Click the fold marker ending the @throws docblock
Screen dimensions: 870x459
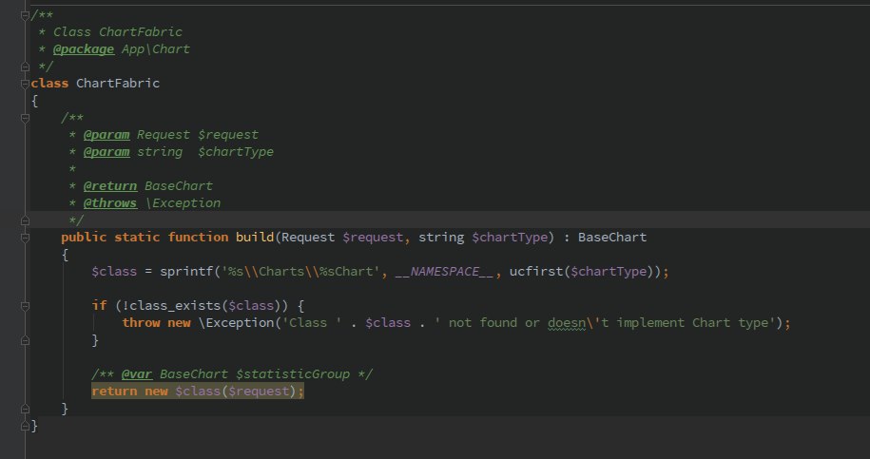pos(25,220)
